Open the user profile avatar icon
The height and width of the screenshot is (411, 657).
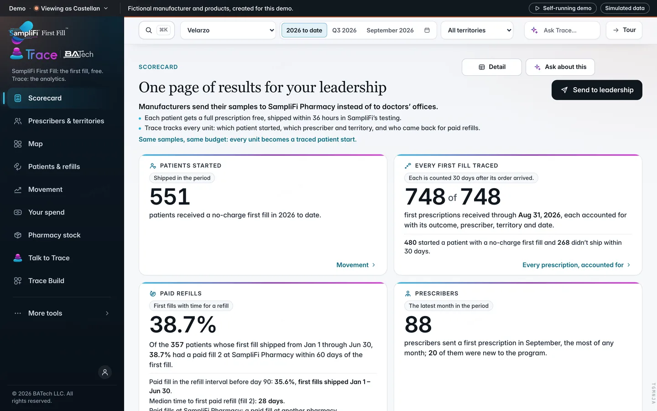point(105,372)
